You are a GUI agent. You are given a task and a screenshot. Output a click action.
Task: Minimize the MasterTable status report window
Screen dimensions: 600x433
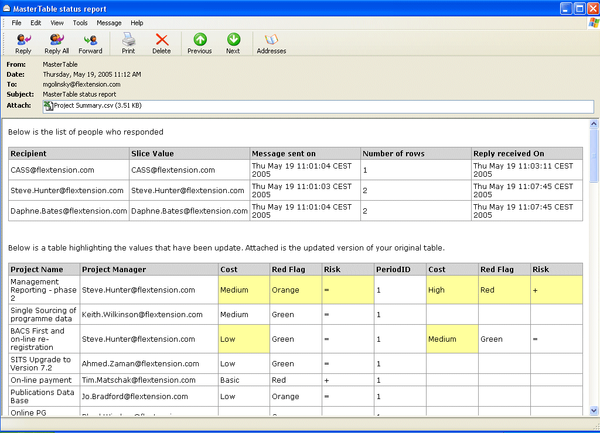(566, 8)
